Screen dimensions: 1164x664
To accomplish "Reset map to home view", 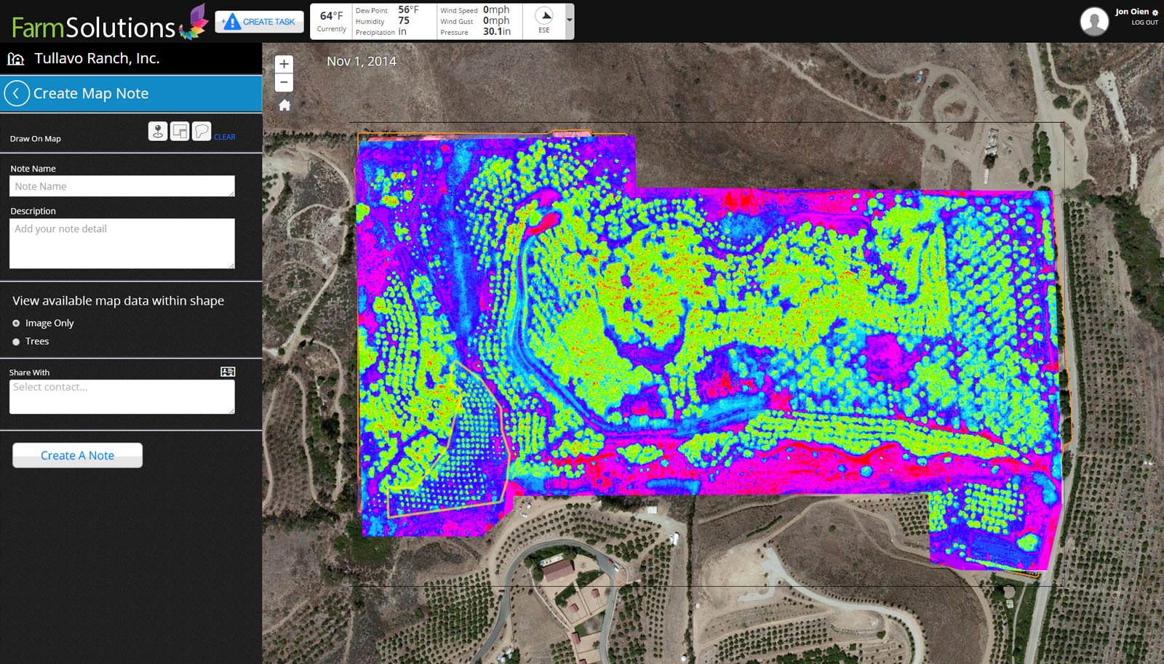I will coord(284,105).
